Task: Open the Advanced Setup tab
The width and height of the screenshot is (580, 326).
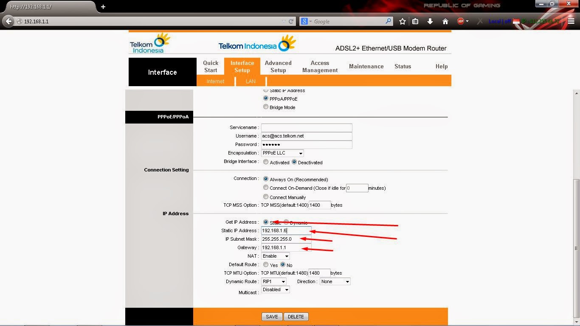Action: [x=278, y=66]
